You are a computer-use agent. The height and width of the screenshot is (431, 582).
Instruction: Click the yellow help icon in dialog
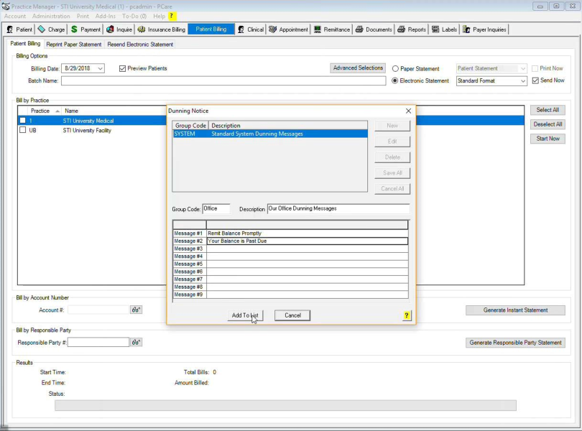click(407, 315)
